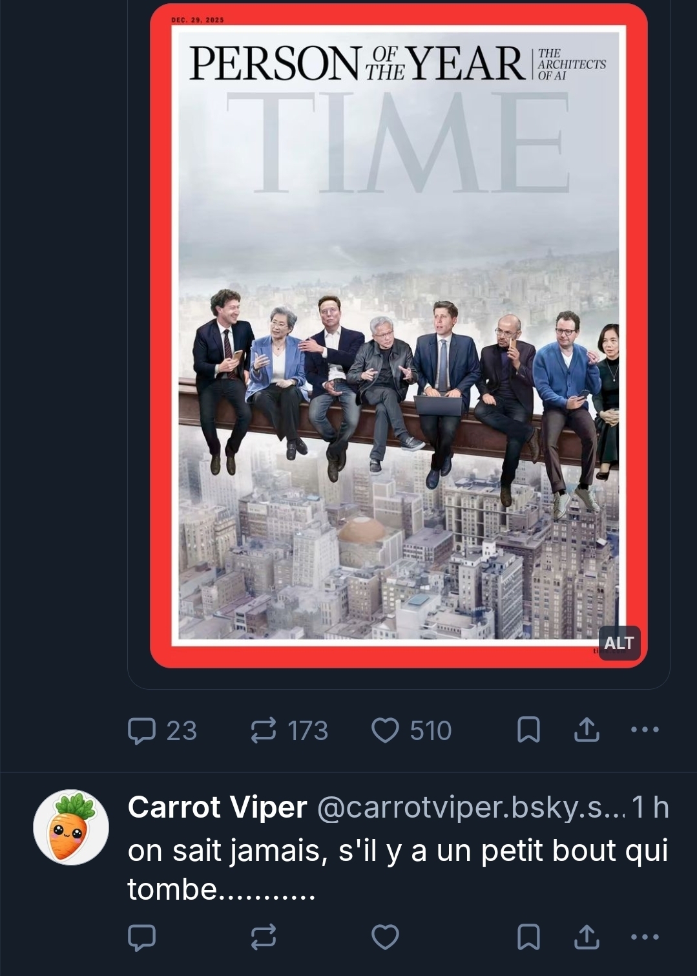Open the Carrot Viper display name
The height and width of the screenshot is (976, 697).
pos(217,807)
